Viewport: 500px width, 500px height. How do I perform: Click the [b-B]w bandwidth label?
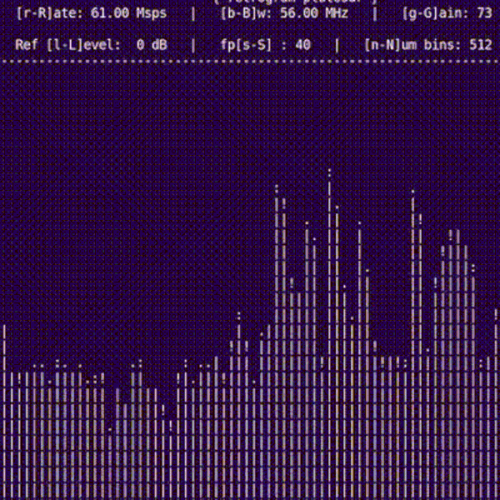(244, 13)
